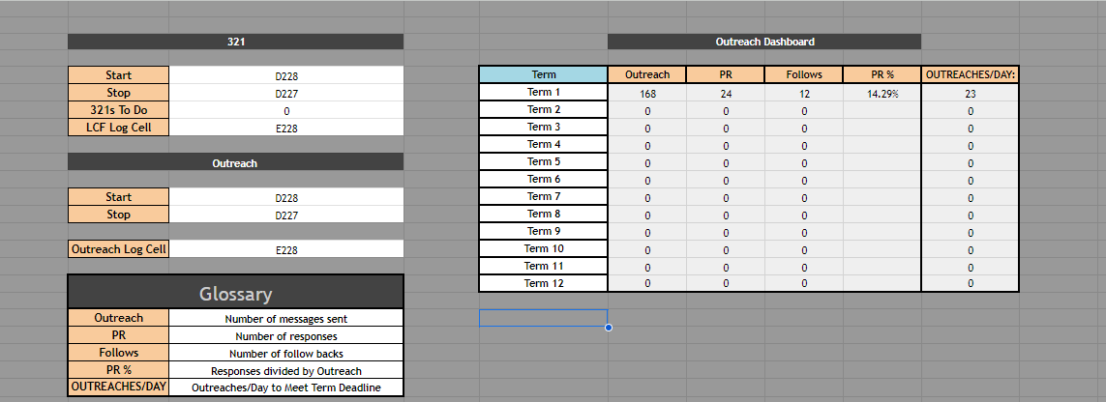Select the Outreach Log Cell value E228
Image resolution: width=1106 pixels, height=402 pixels.
tap(285, 249)
